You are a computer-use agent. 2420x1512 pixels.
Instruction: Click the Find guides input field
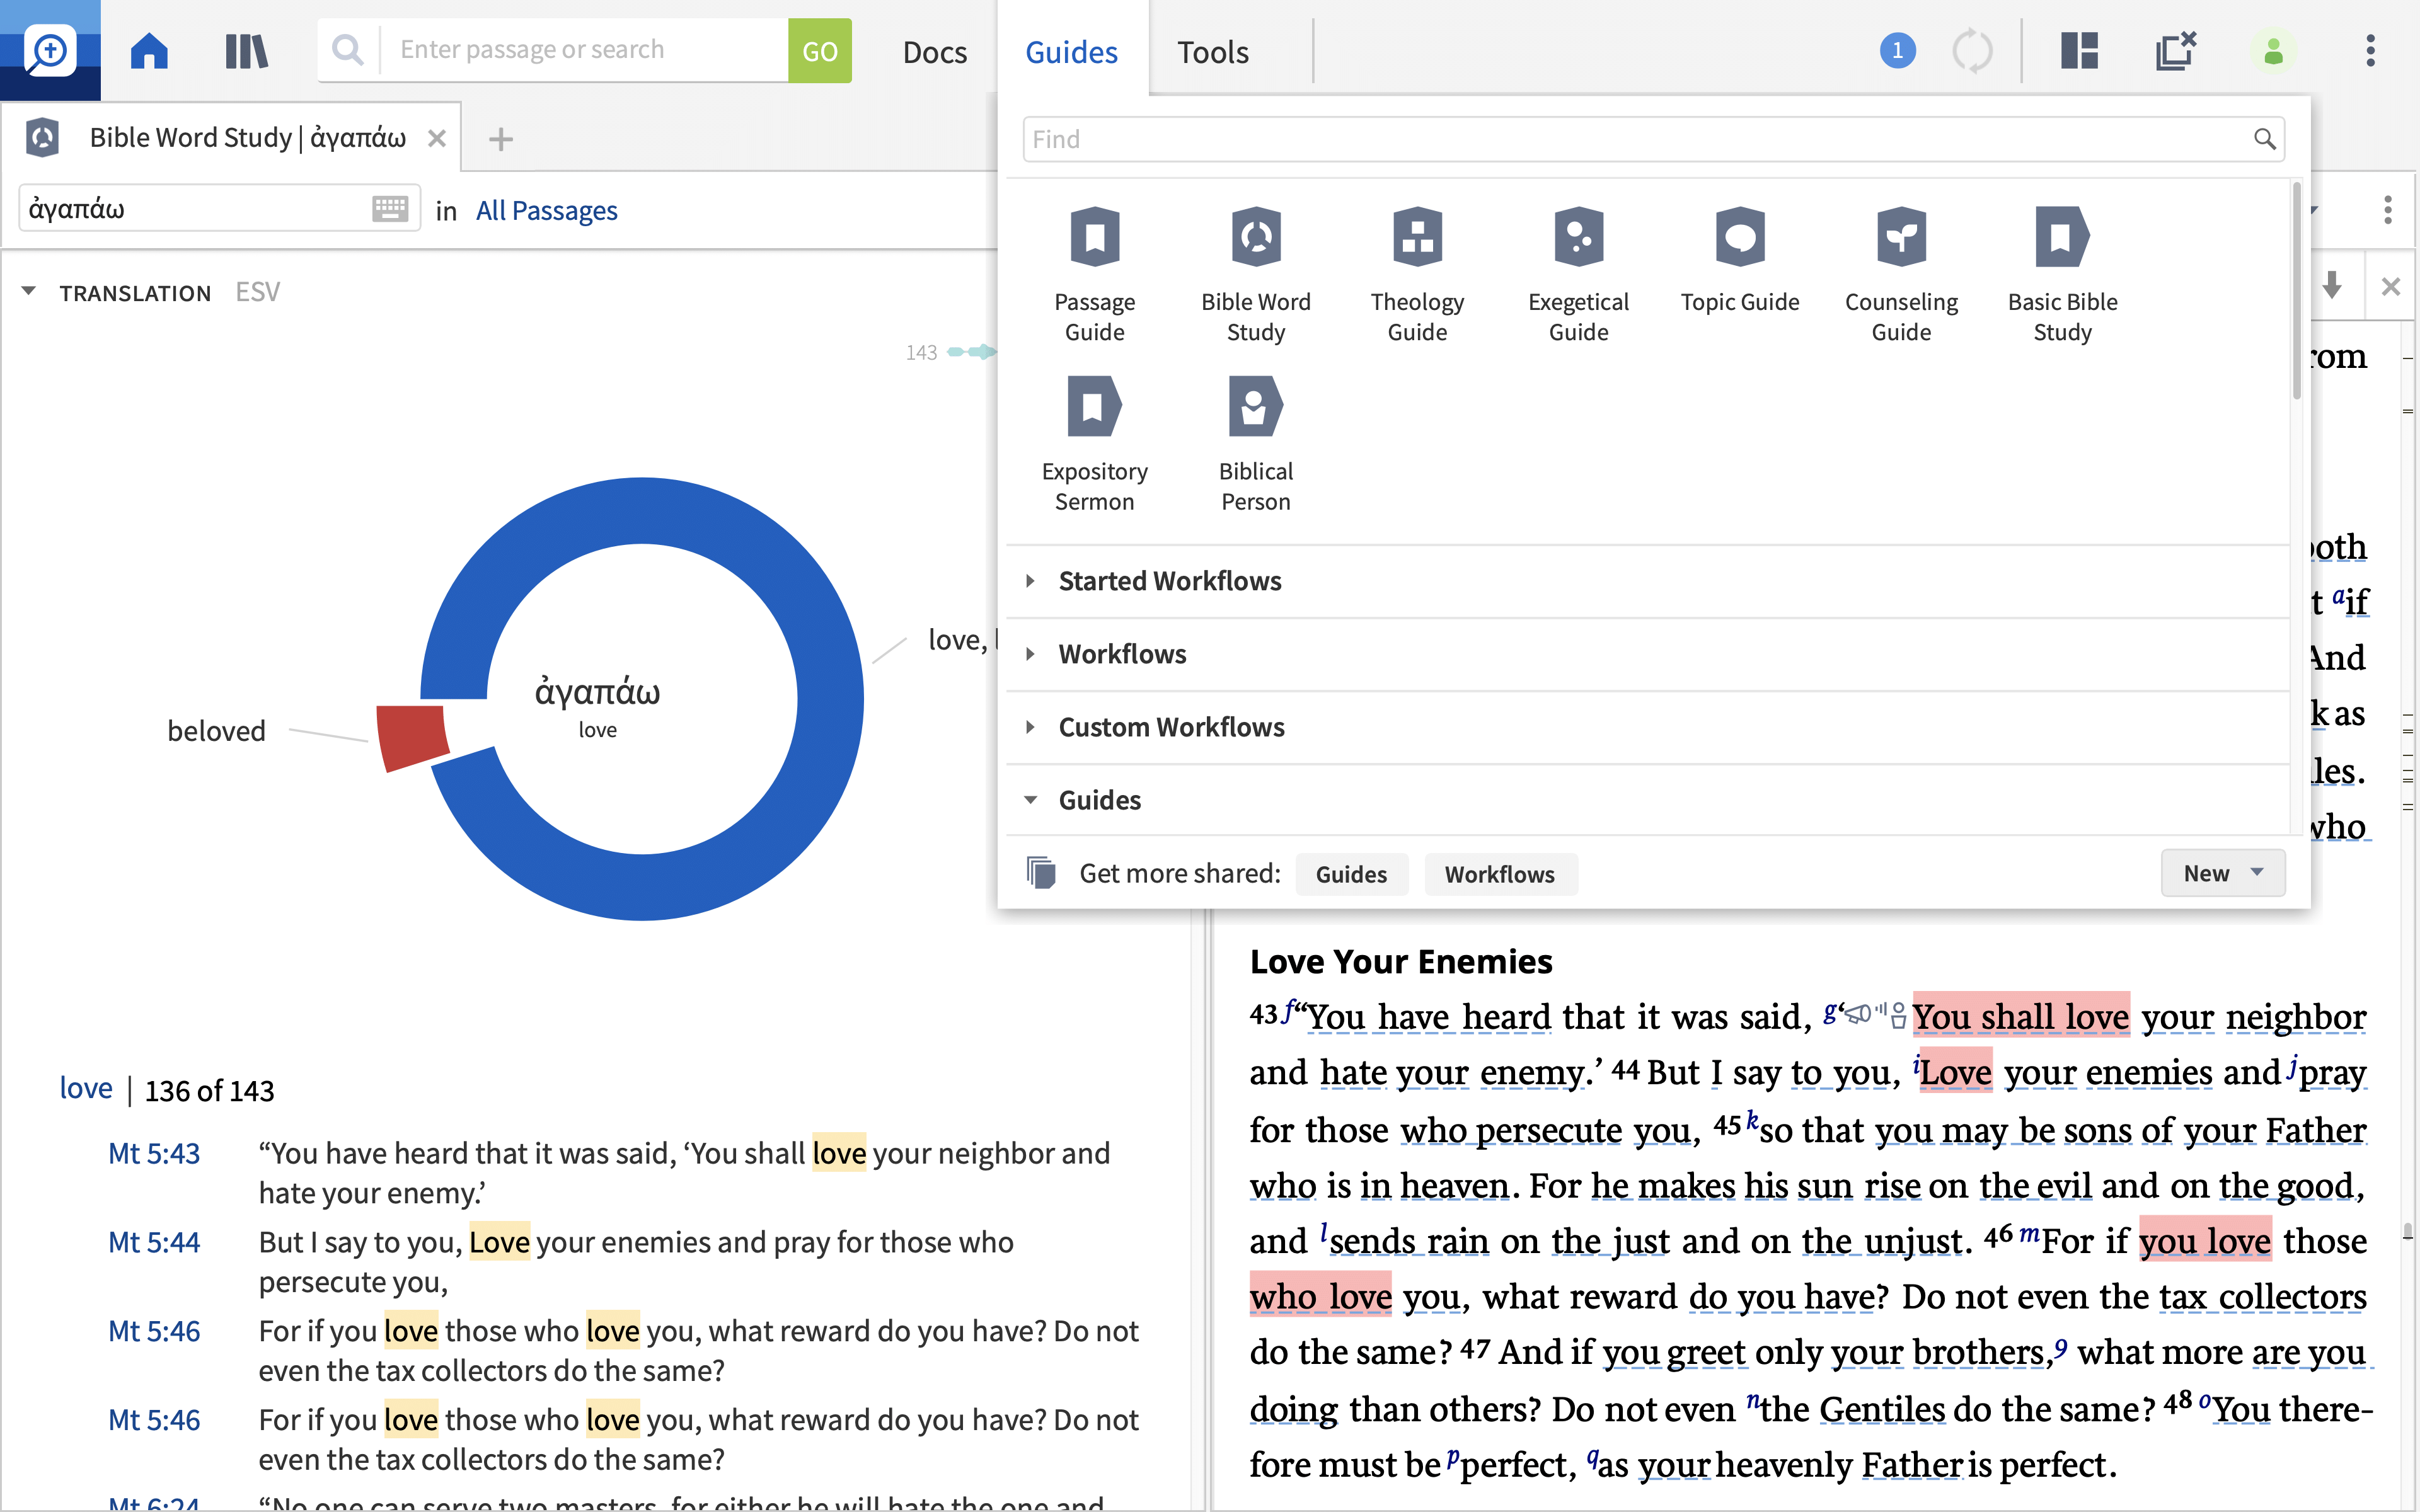[x=1640, y=139]
